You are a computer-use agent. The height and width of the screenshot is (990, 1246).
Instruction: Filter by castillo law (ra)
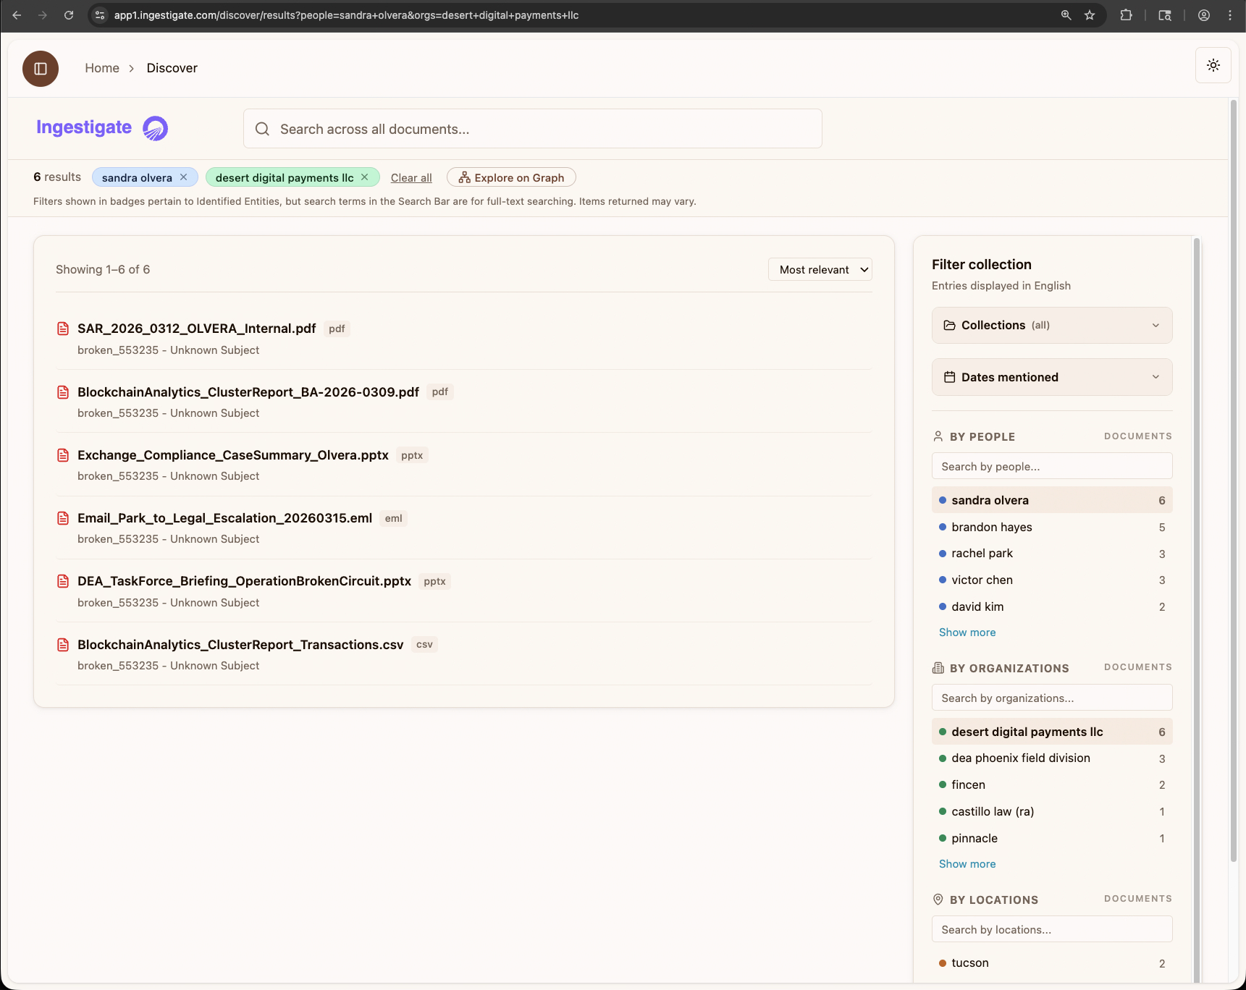pyautogui.click(x=1052, y=812)
